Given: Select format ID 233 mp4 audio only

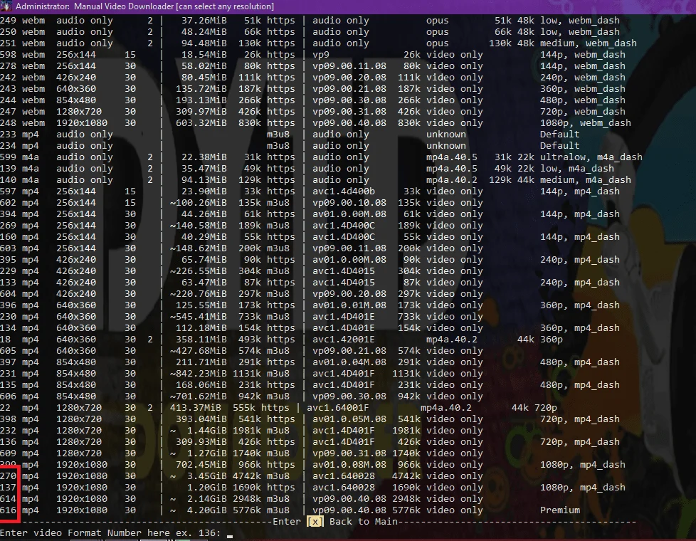Looking at the screenshot, I should (8, 134).
